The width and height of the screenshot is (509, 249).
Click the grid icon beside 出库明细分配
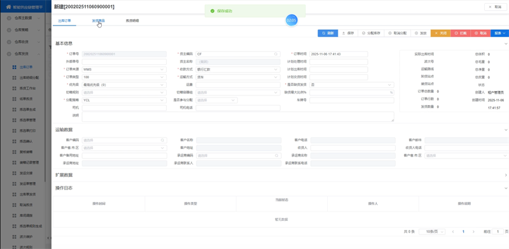click(14, 78)
